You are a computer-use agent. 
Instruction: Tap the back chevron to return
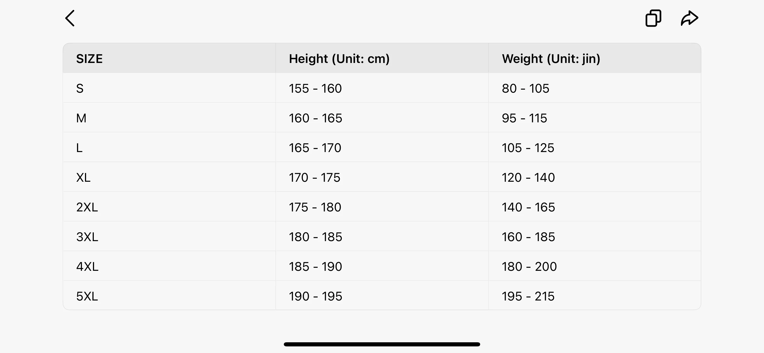70,18
